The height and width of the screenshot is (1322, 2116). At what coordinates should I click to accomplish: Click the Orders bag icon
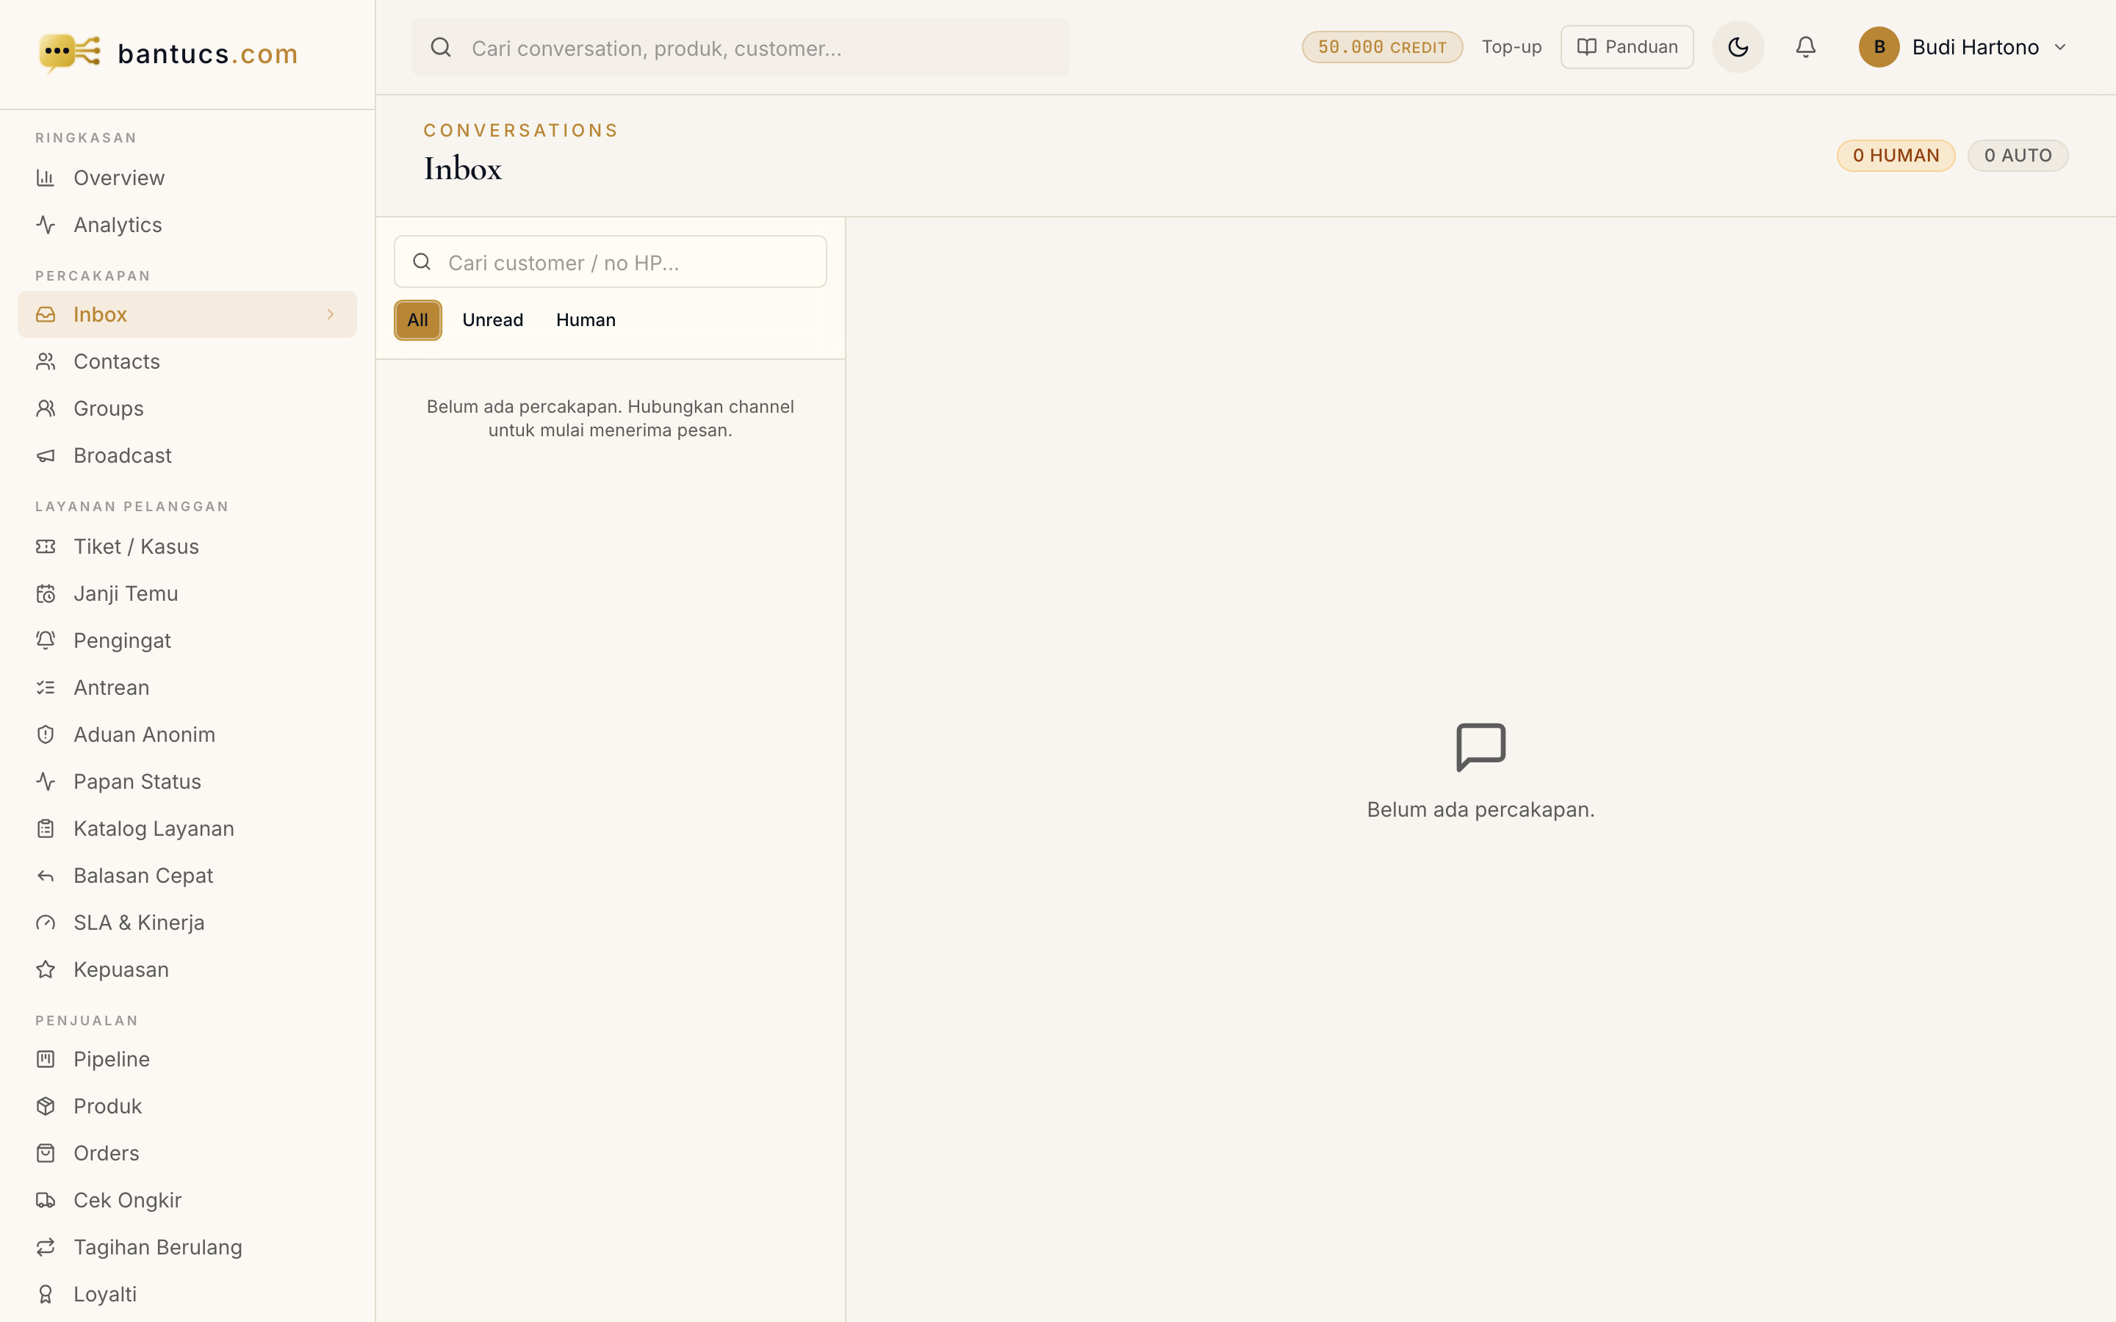point(46,1153)
